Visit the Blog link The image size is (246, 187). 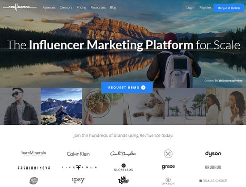[x=113, y=7]
